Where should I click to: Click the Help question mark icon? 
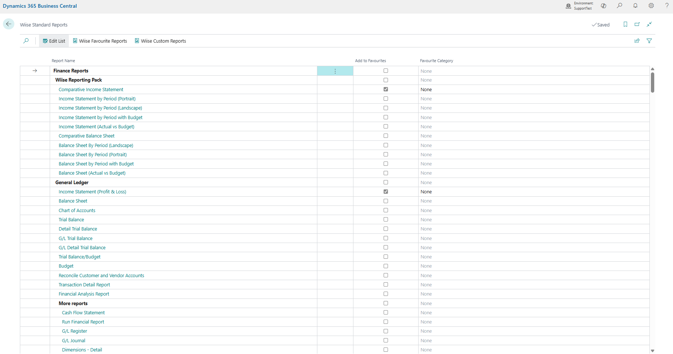tap(667, 6)
